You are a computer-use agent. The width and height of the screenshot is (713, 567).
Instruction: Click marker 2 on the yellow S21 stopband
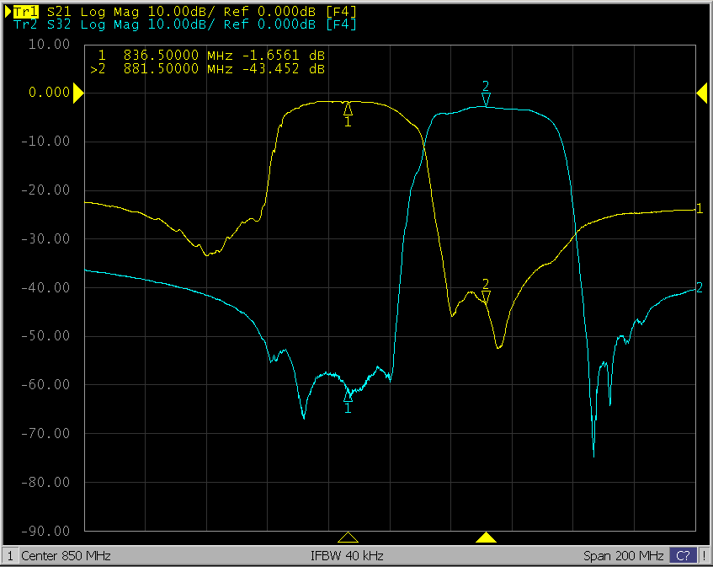tap(486, 296)
